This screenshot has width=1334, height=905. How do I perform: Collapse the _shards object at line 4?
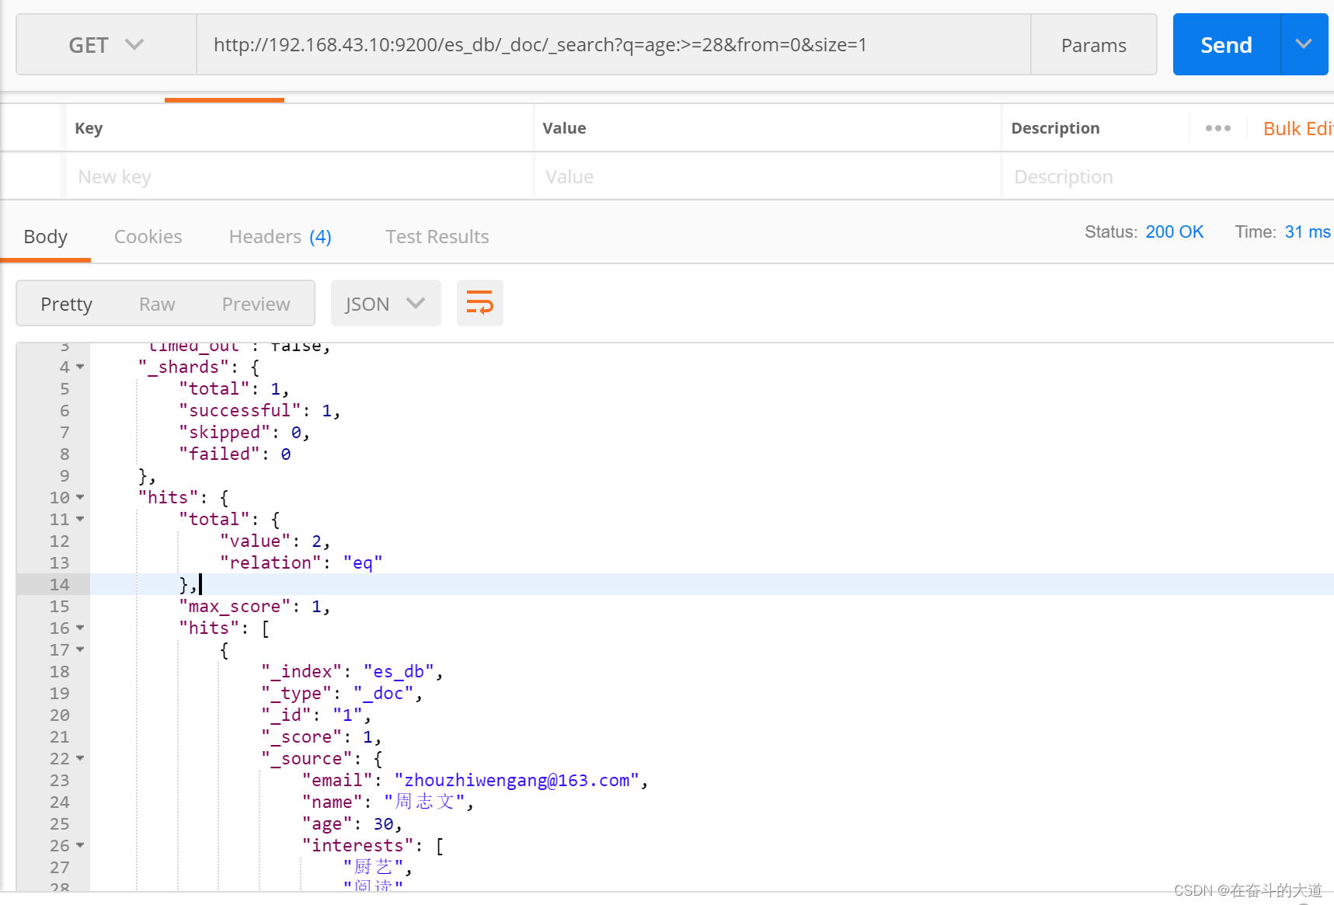[x=80, y=367]
